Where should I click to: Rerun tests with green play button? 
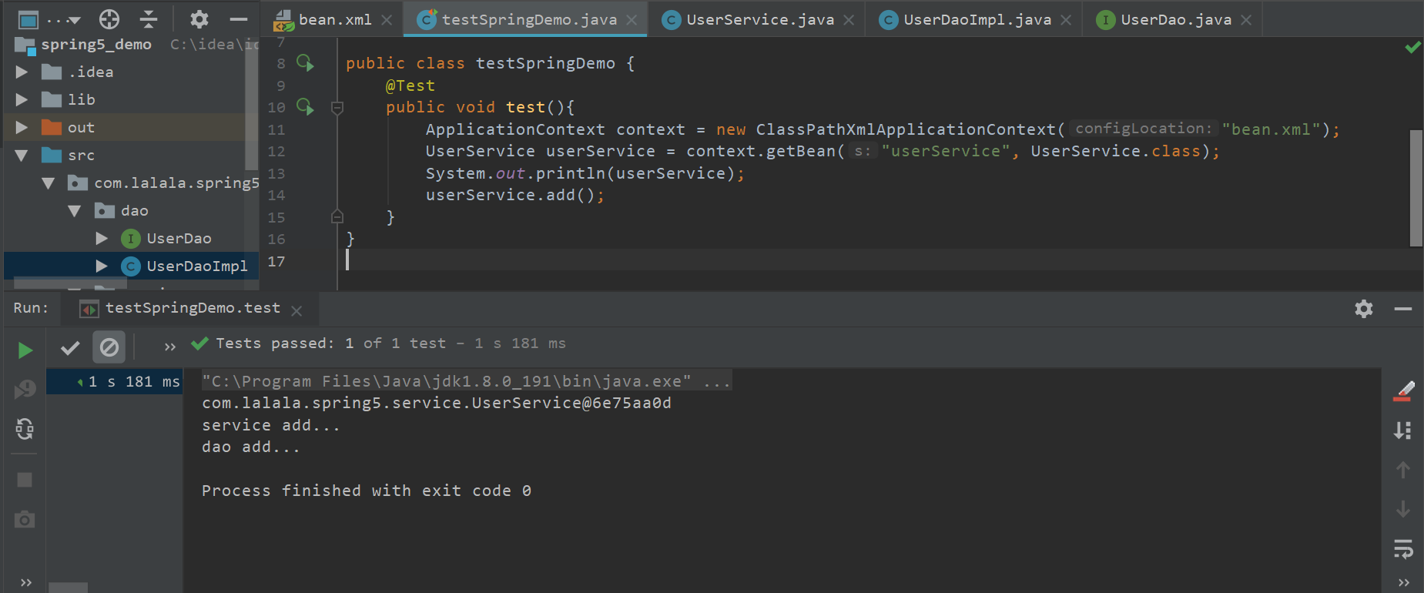point(25,350)
